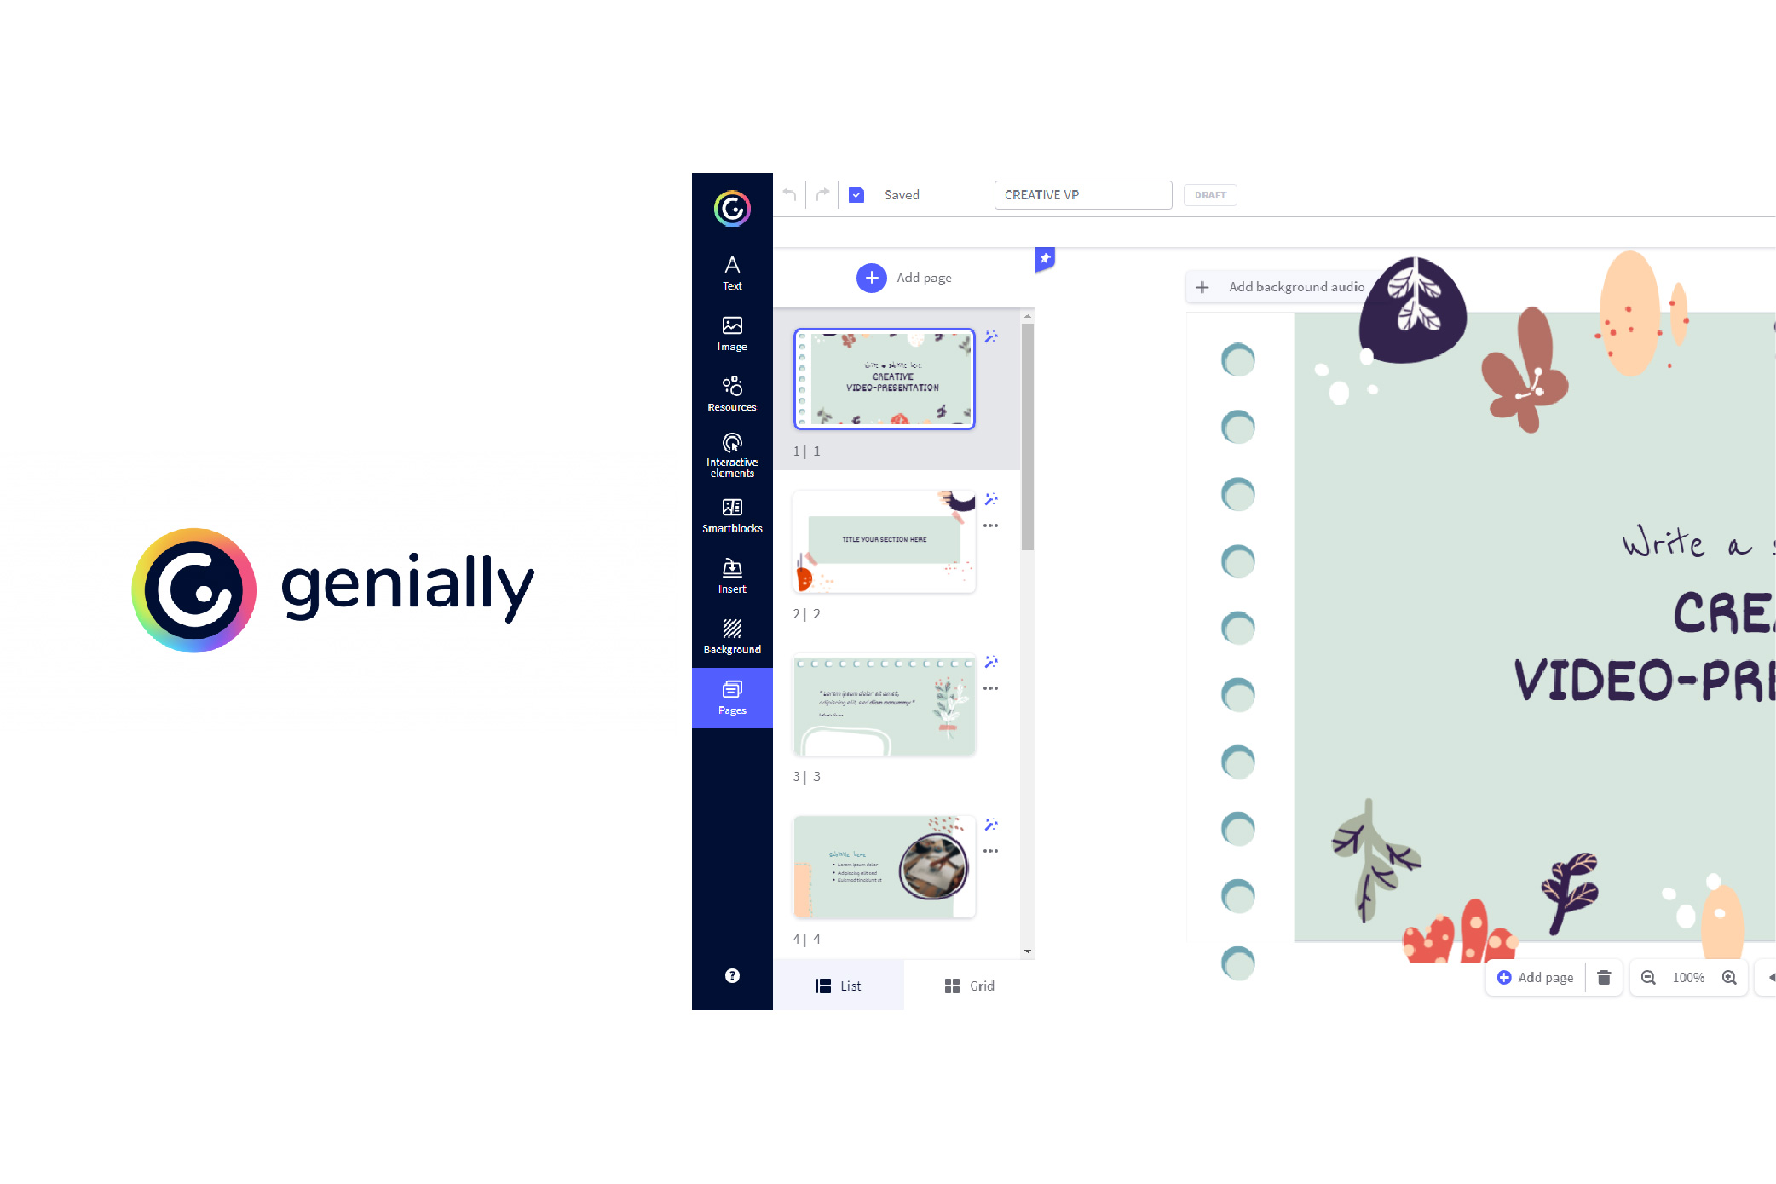Switch to Grid view mode

[x=969, y=985]
